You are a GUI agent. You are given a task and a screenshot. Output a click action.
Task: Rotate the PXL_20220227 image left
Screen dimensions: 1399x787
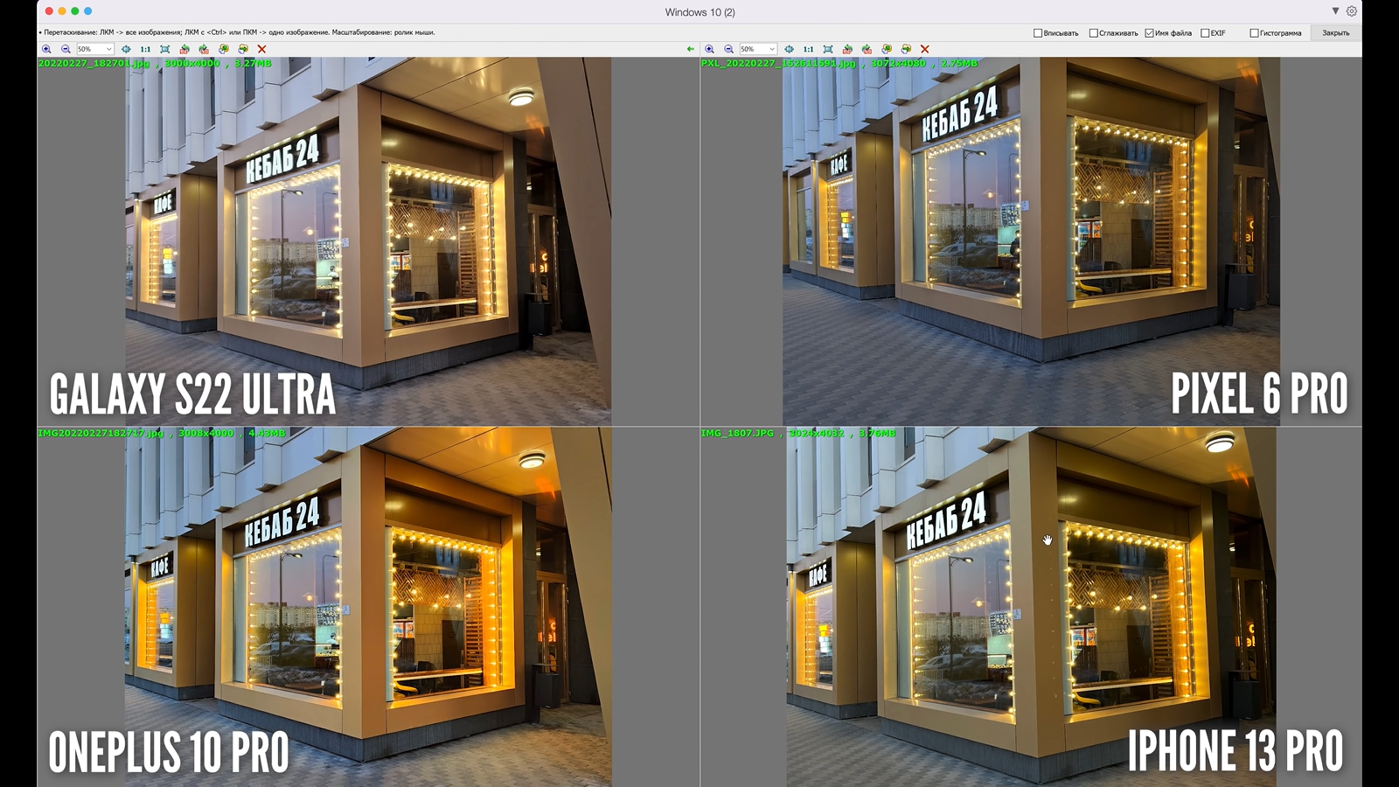pyautogui.click(x=847, y=49)
